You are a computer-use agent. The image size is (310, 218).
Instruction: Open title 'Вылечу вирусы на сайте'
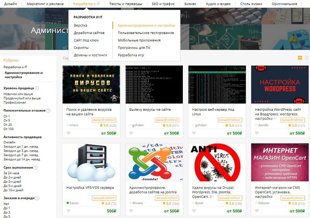pos(150,110)
